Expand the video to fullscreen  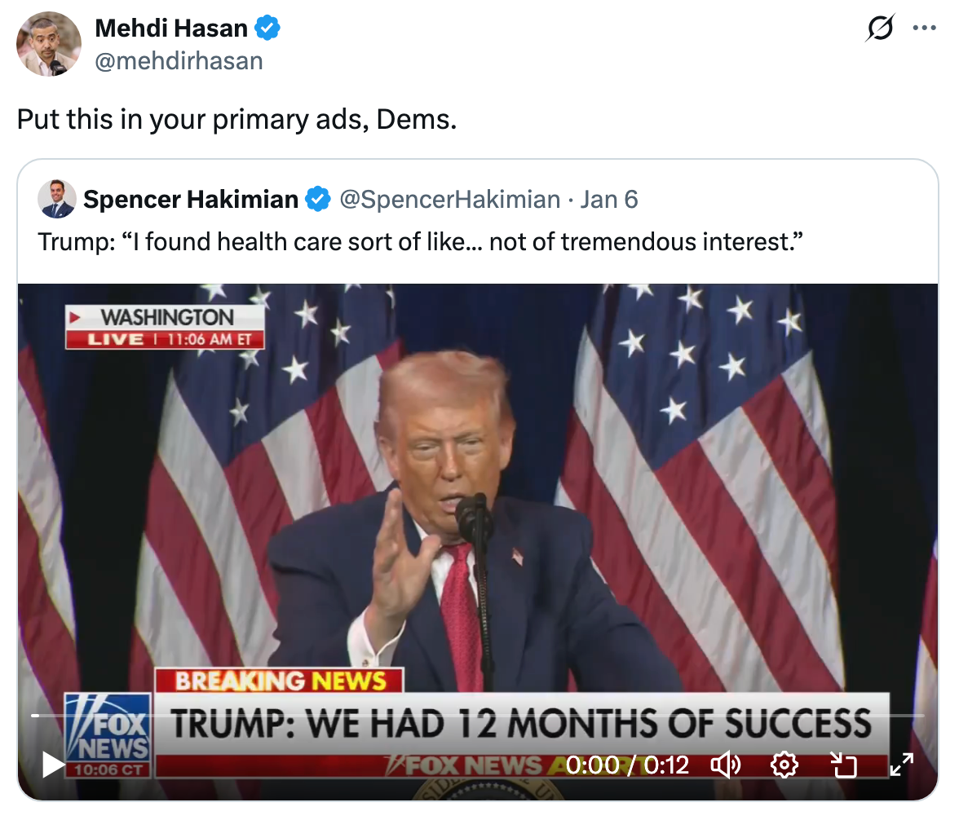pos(902,765)
